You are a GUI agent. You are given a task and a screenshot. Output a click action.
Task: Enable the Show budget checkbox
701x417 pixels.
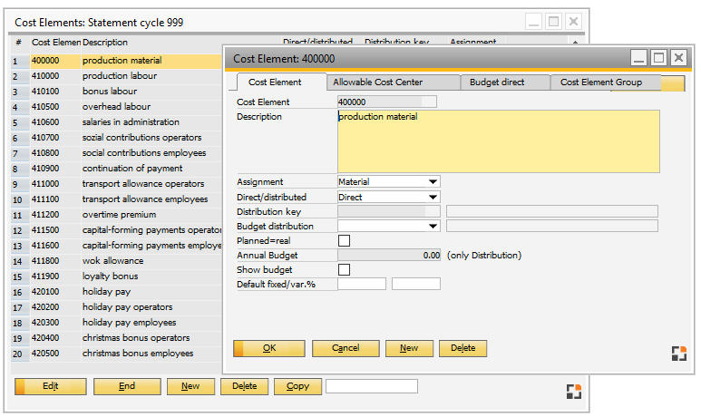pyautogui.click(x=344, y=270)
